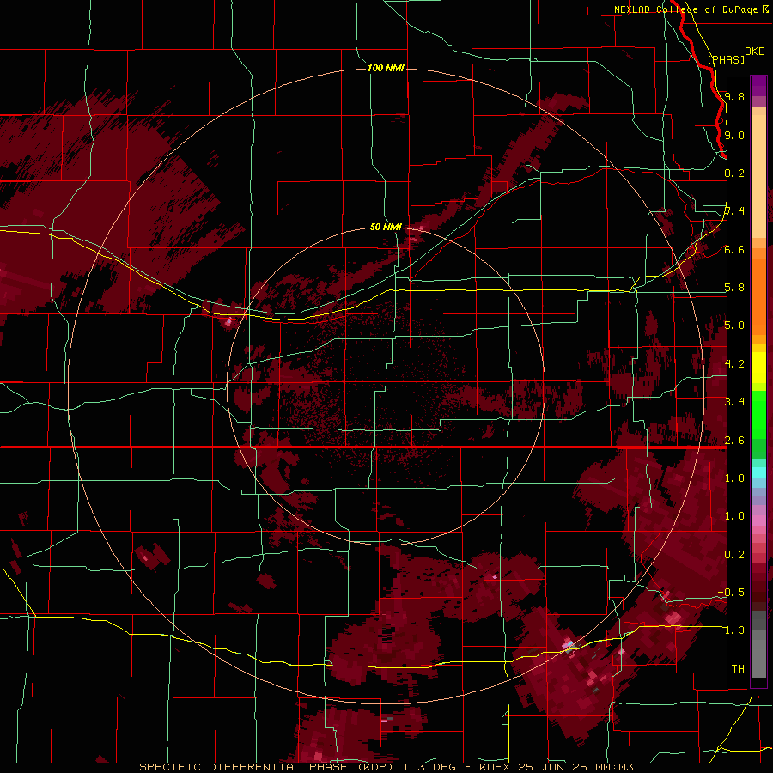The height and width of the screenshot is (773, 773).
Task: Select the 3.4 value on the scale
Action: pos(734,402)
